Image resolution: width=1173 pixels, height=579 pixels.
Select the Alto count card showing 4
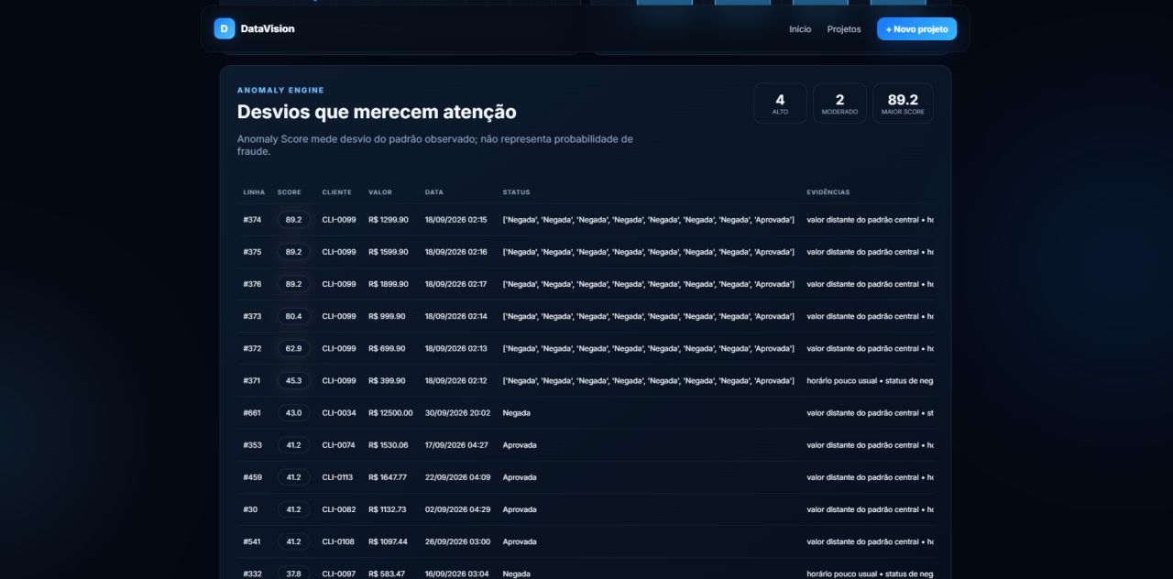(780, 104)
